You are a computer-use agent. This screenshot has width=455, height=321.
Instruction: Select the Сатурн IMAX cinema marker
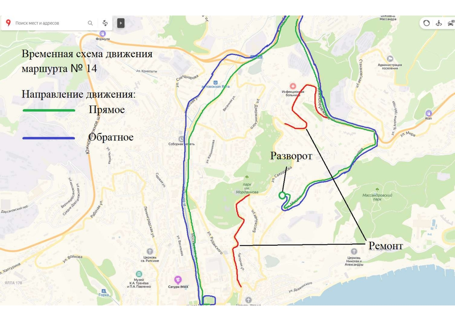(178, 279)
